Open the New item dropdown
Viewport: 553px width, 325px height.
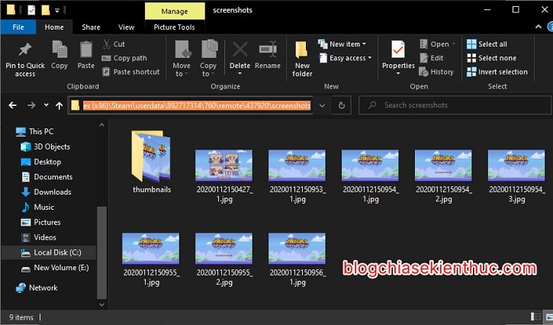342,44
